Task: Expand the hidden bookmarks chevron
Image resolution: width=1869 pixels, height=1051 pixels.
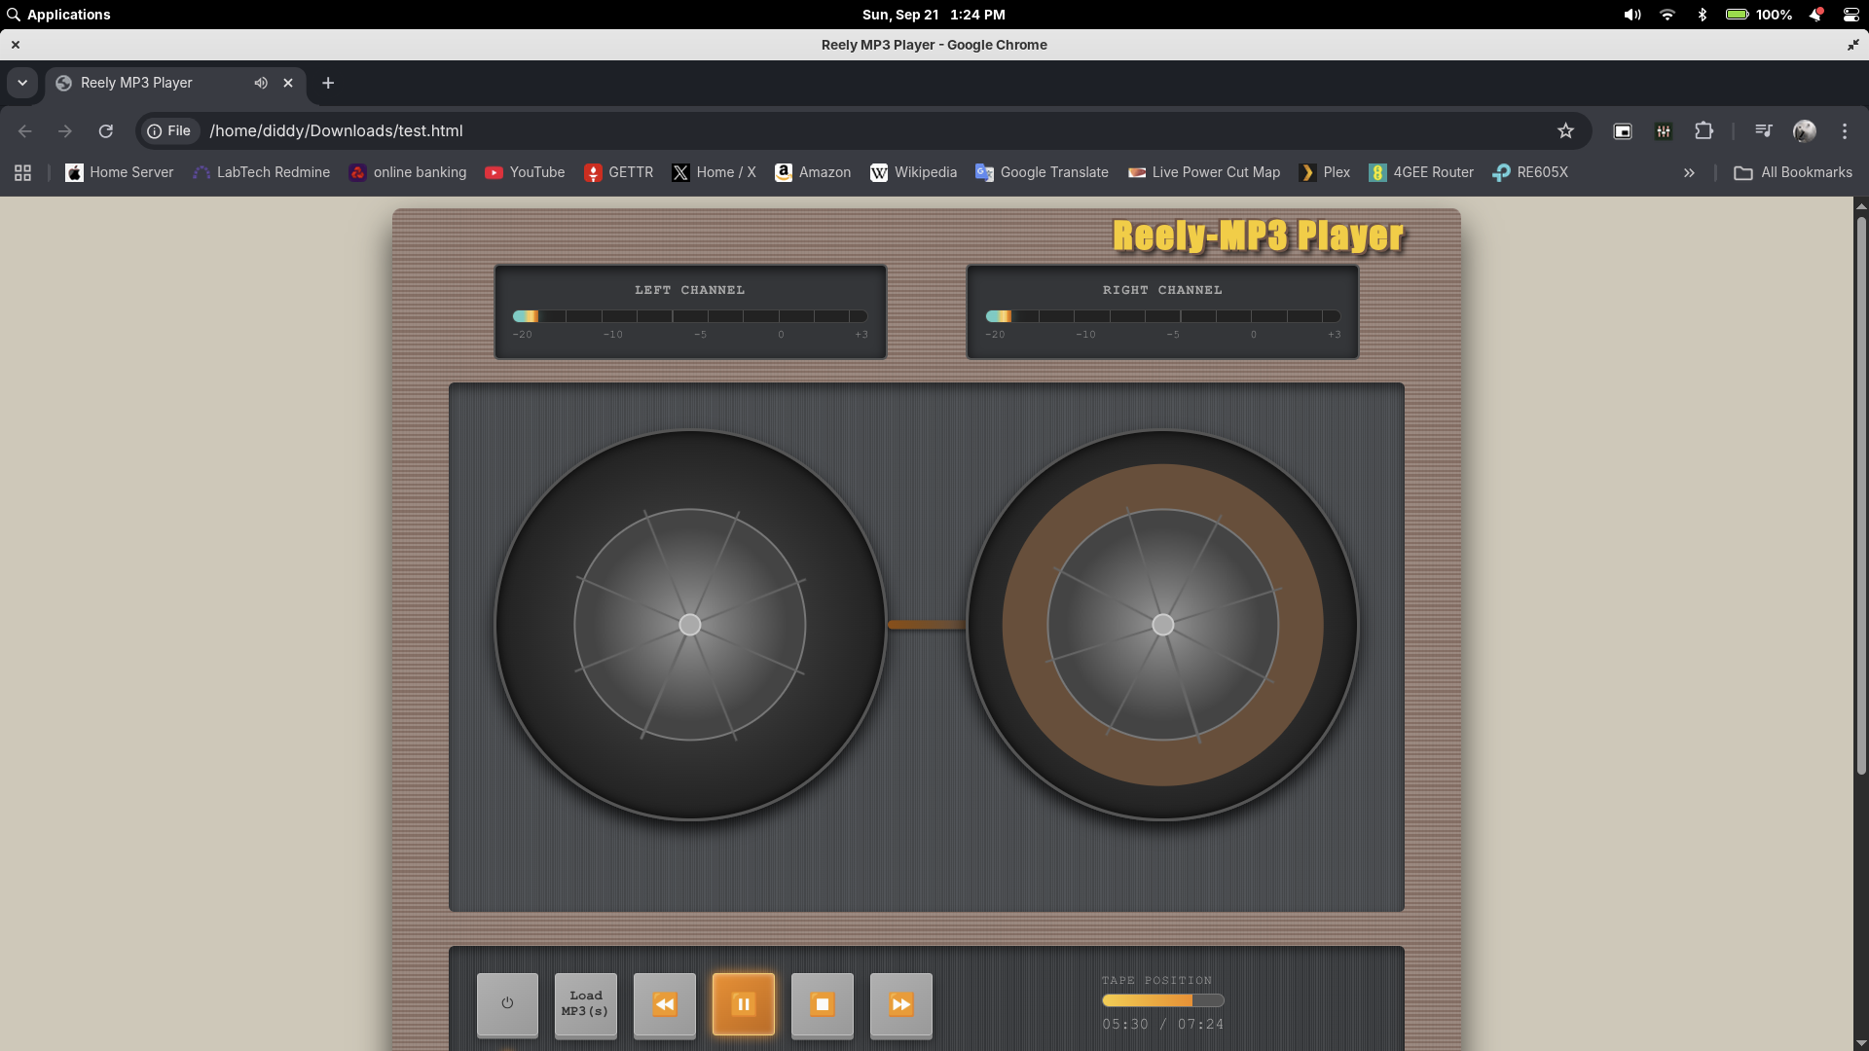Action: point(1689,172)
